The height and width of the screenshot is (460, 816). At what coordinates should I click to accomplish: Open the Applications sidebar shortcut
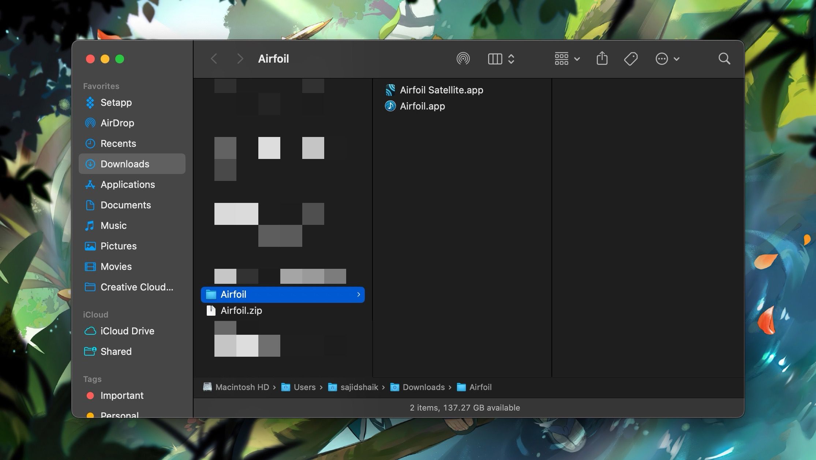127,184
